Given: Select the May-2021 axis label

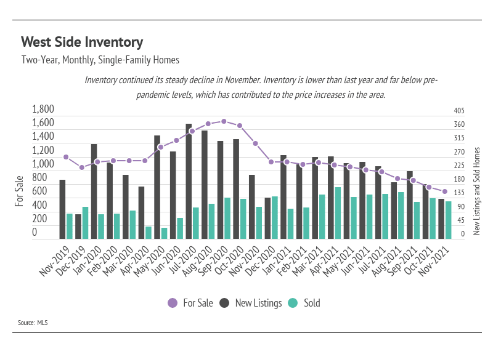Looking at the screenshot, I should [338, 261].
